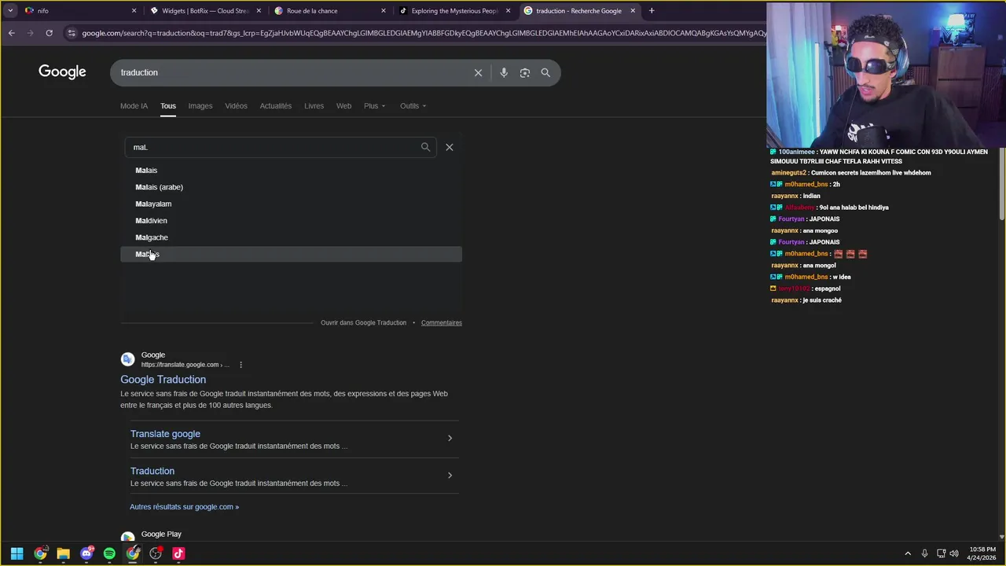Viewport: 1006px width, 566px height.
Task: Select the Livres search tab
Action: 314,106
